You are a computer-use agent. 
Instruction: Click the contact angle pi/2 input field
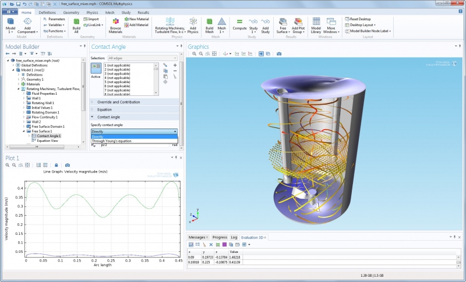[135, 145]
